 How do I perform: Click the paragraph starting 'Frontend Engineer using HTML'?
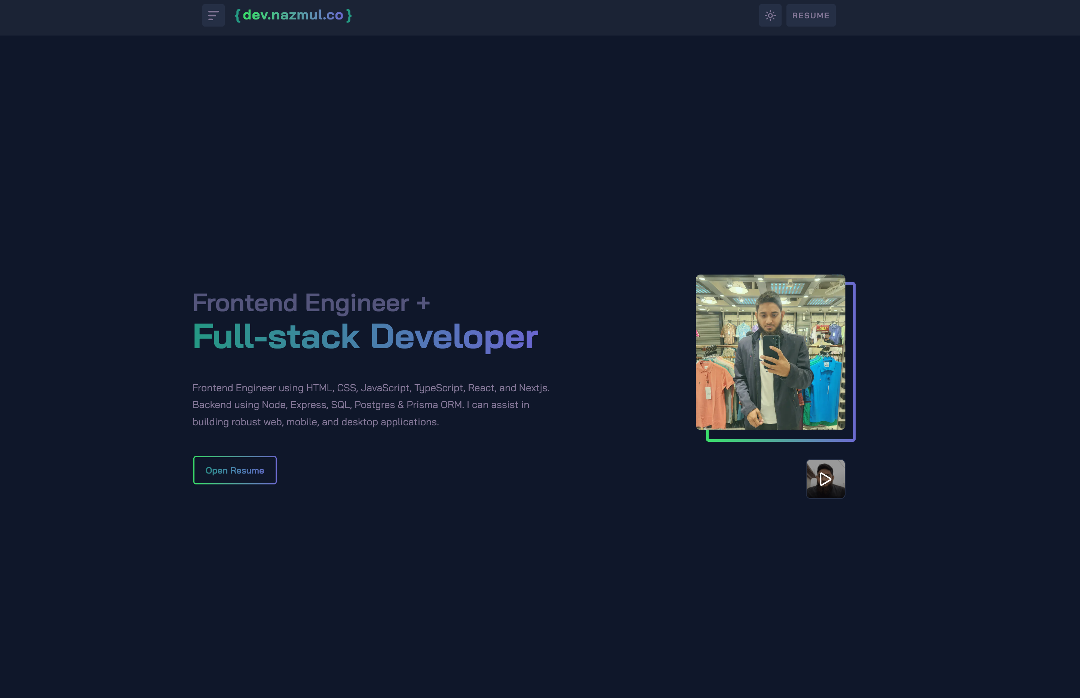tap(371, 405)
